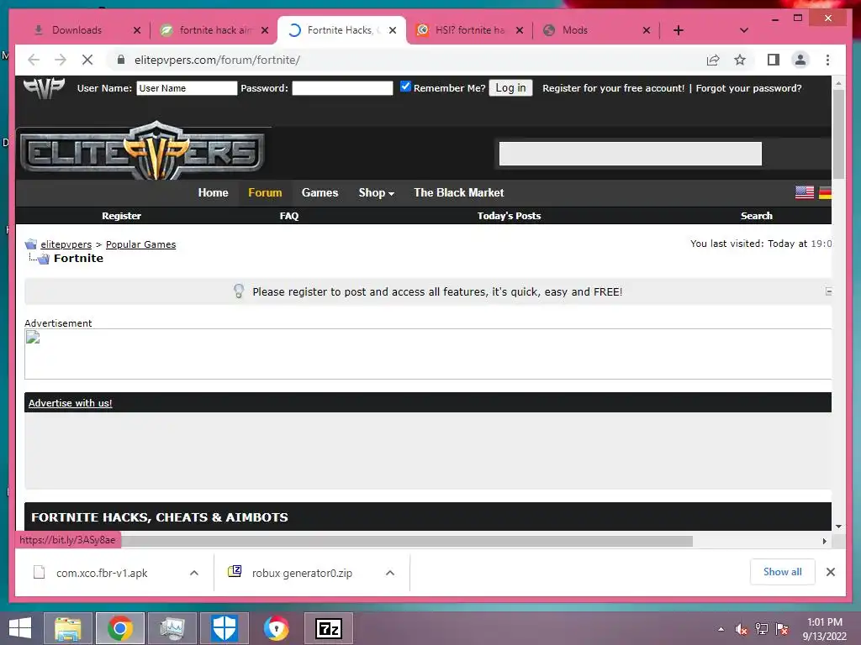Switch to the HSI? fortnite tab
The height and width of the screenshot is (645, 861).
[469, 30]
